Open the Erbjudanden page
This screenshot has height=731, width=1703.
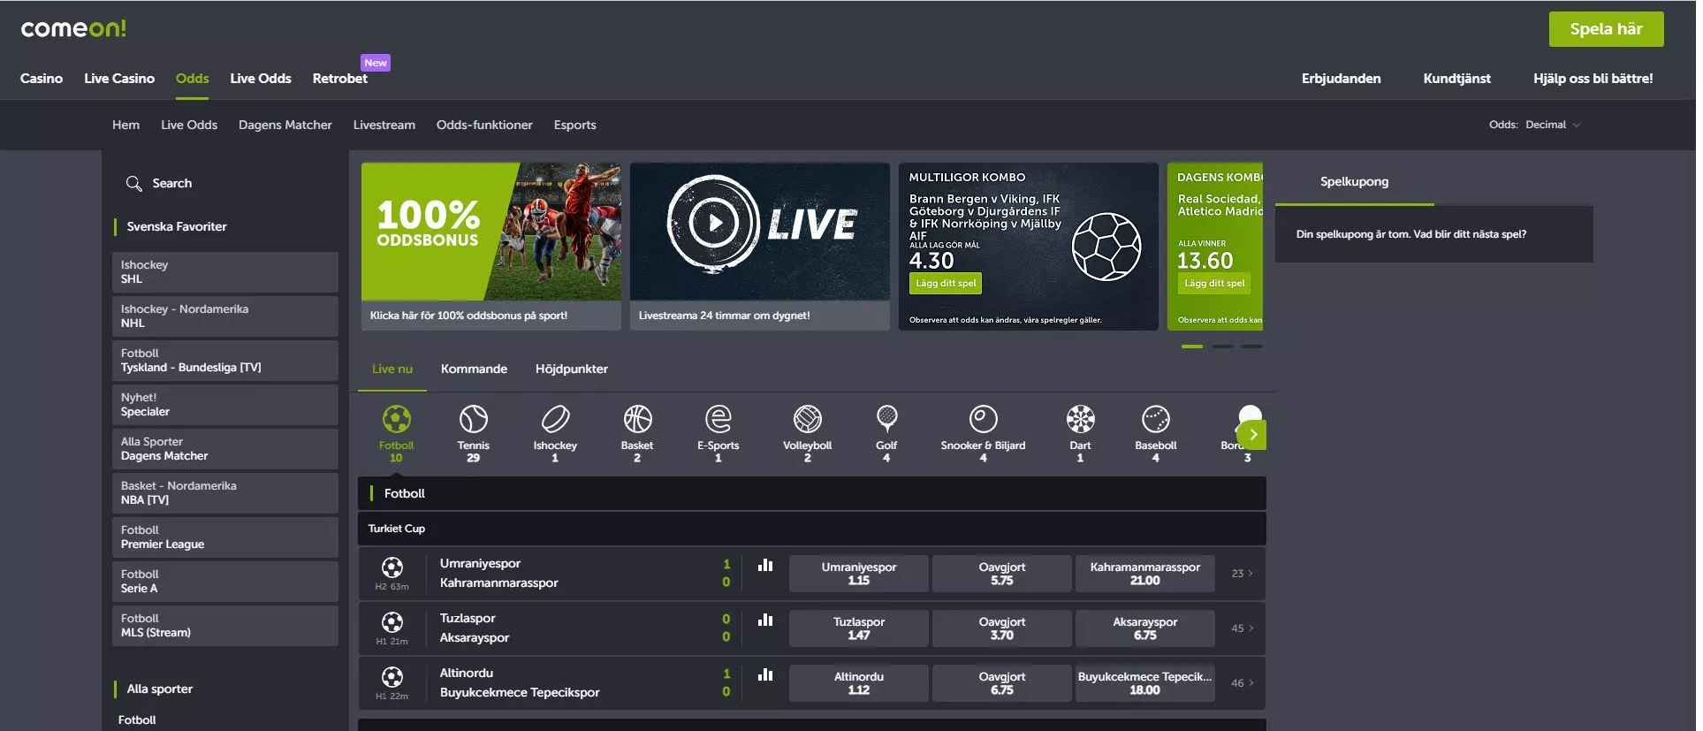[1341, 79]
